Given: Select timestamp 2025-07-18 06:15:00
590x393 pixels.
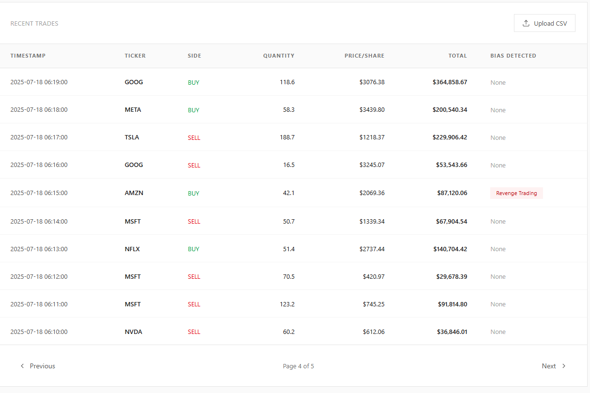Looking at the screenshot, I should pos(39,193).
